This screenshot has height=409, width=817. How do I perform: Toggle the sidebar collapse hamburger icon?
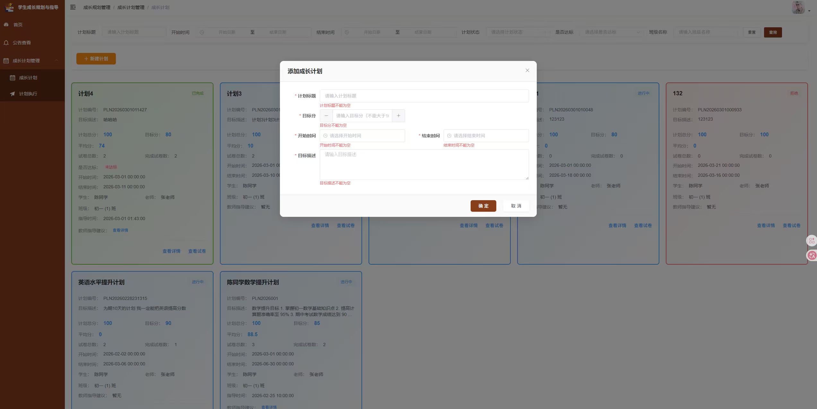tap(73, 7)
